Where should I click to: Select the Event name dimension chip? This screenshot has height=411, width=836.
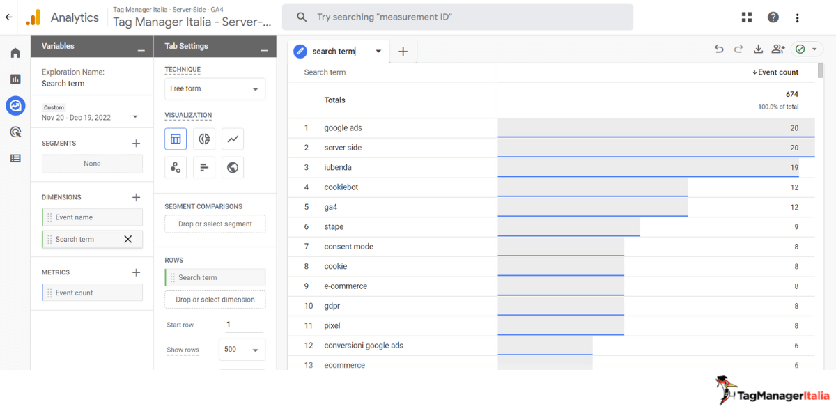tap(92, 217)
